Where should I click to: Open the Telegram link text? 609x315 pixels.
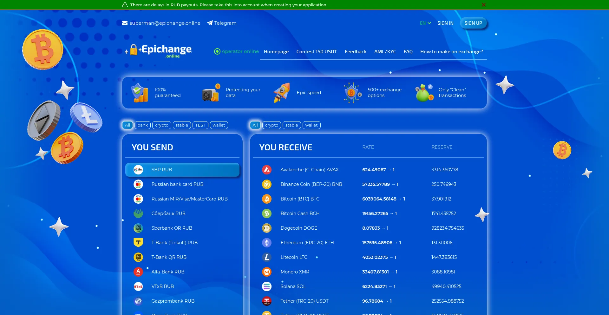225,23
